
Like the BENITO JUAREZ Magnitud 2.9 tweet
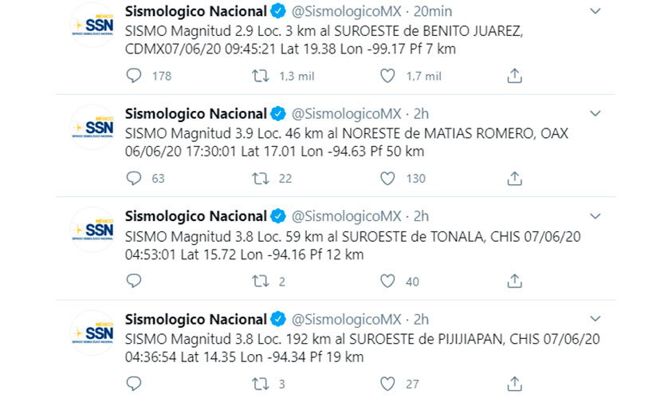point(387,76)
